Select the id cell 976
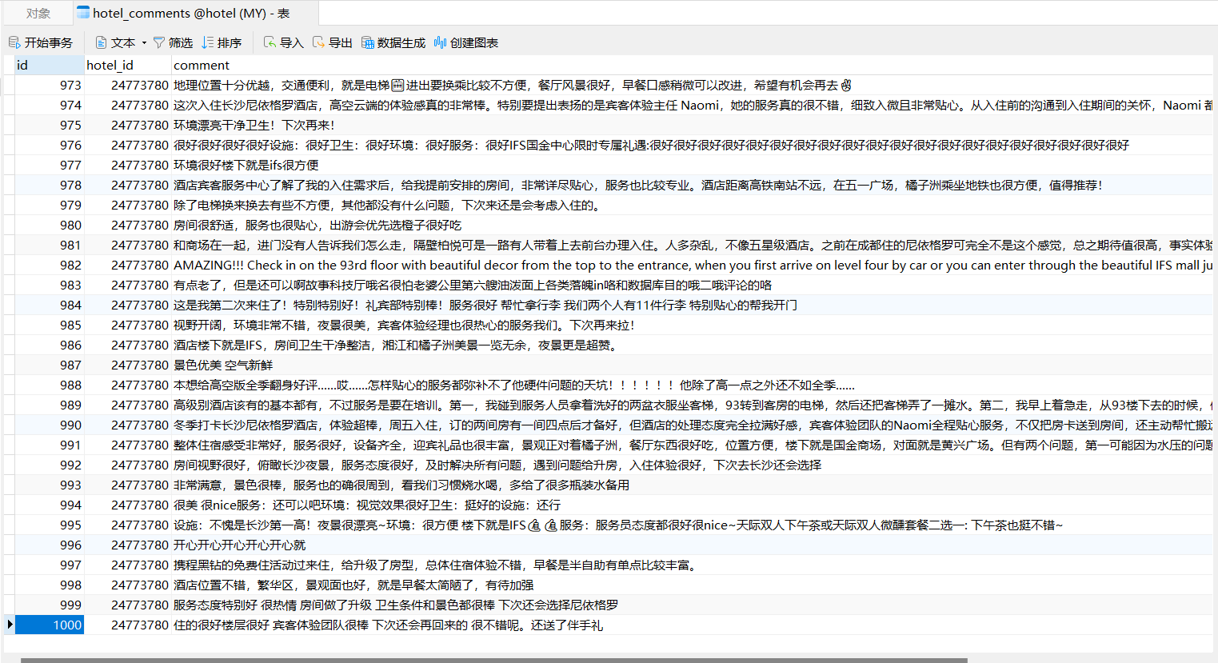The width and height of the screenshot is (1218, 663). point(50,145)
